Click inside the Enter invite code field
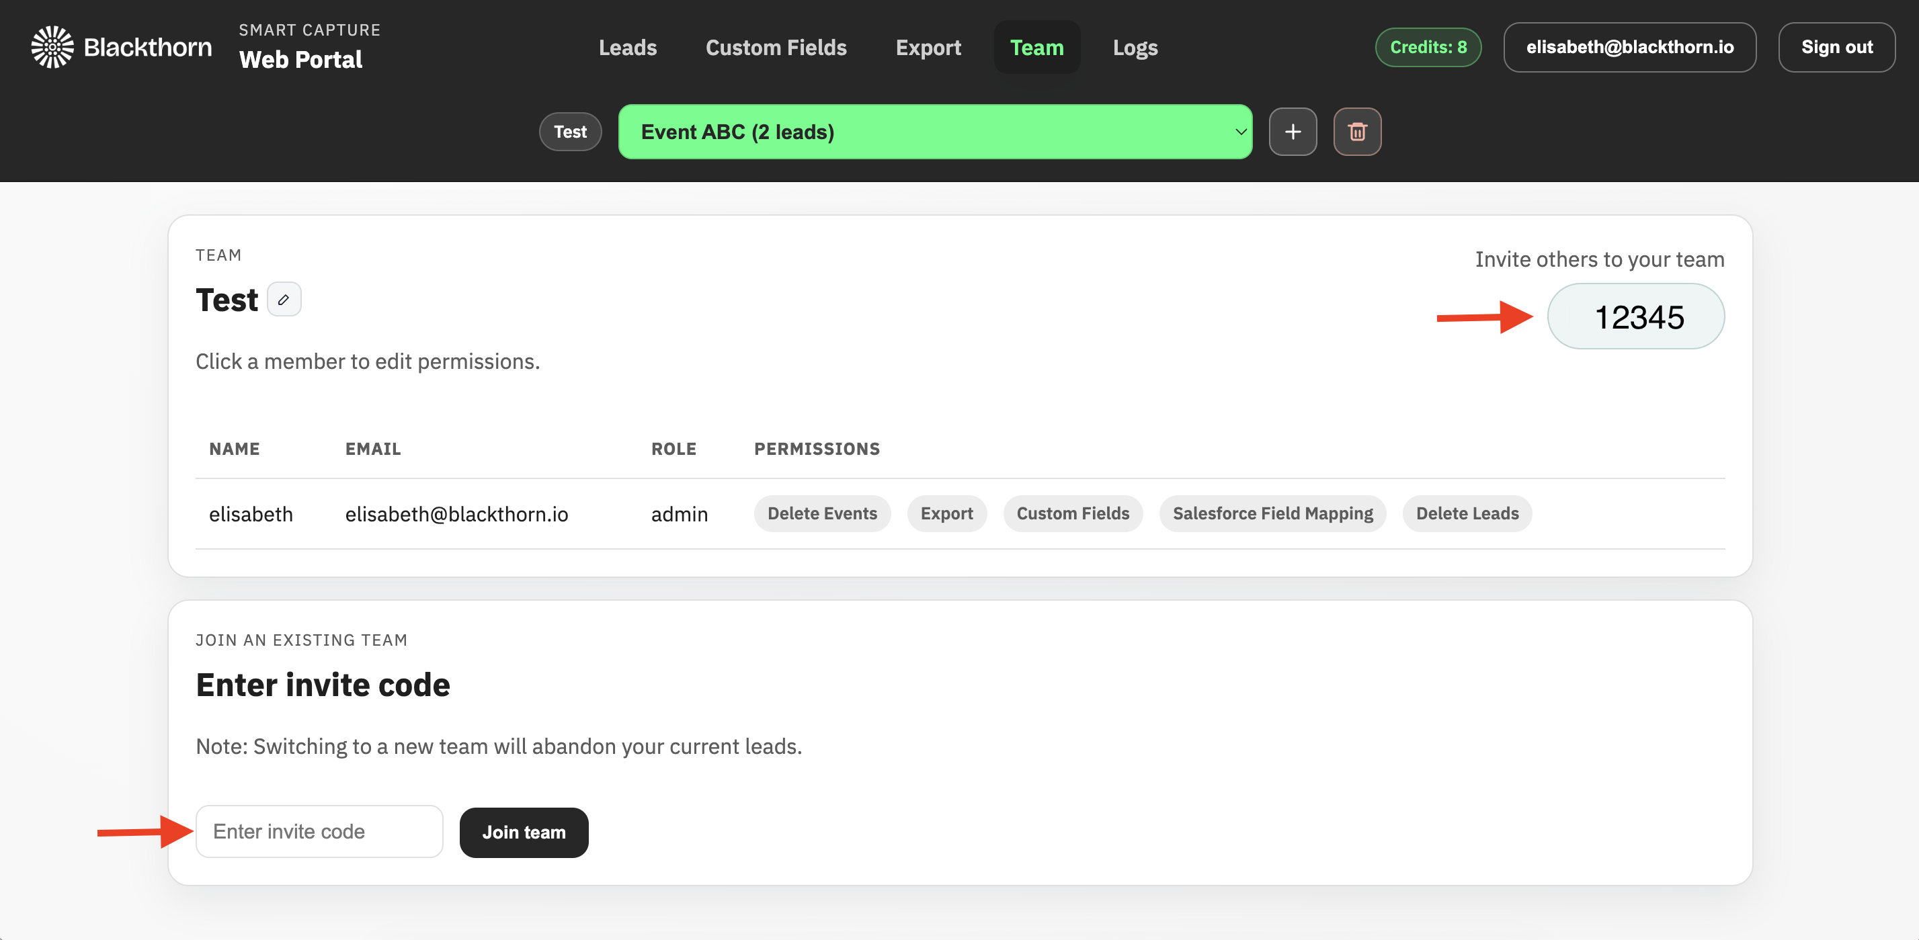 (x=319, y=831)
